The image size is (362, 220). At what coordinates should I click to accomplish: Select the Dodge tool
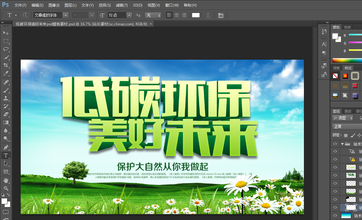click(x=6, y=139)
